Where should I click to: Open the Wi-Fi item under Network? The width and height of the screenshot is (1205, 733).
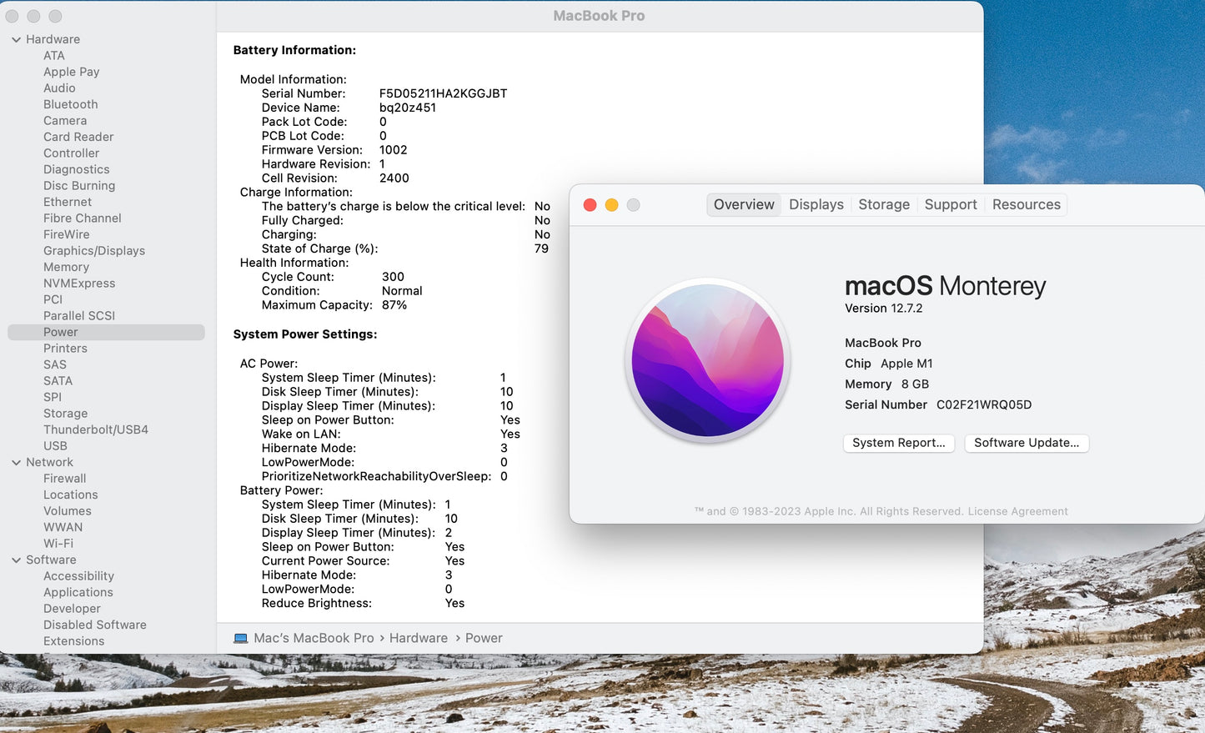(x=58, y=544)
